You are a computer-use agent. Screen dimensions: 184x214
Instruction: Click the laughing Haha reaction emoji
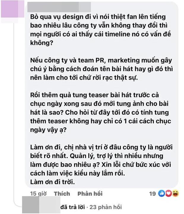pos(175,194)
